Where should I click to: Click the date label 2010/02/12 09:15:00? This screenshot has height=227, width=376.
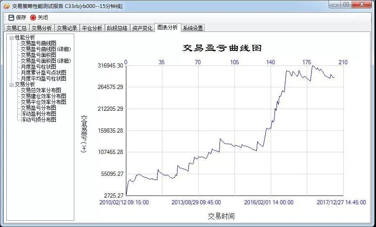(x=124, y=202)
